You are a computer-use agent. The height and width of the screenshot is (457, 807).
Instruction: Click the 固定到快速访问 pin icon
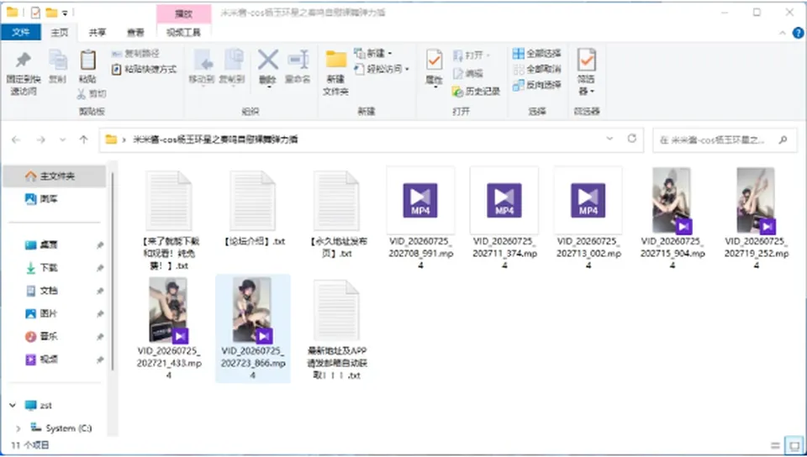click(24, 60)
